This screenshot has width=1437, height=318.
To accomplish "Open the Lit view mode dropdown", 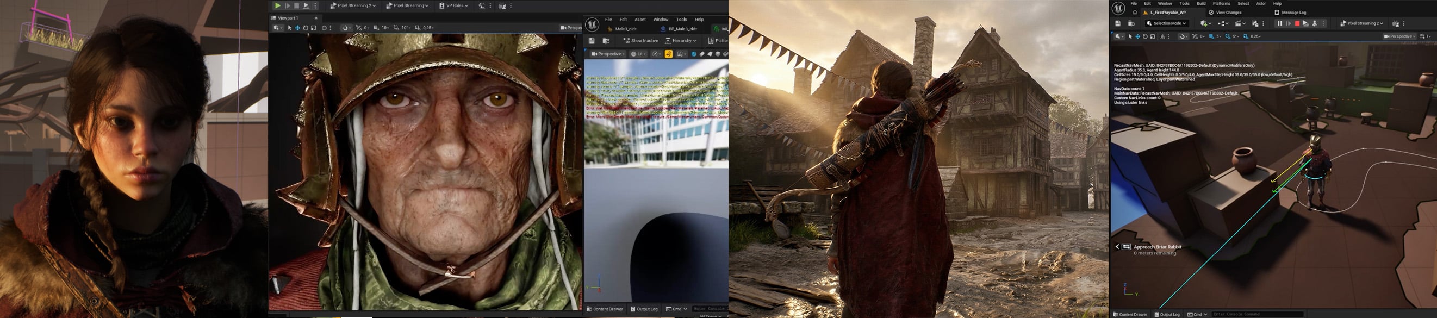I will 639,54.
